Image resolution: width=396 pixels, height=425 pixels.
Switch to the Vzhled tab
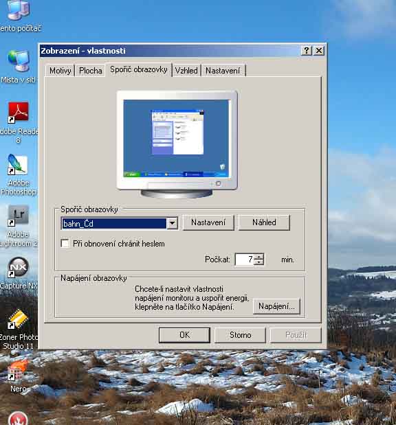coord(186,71)
